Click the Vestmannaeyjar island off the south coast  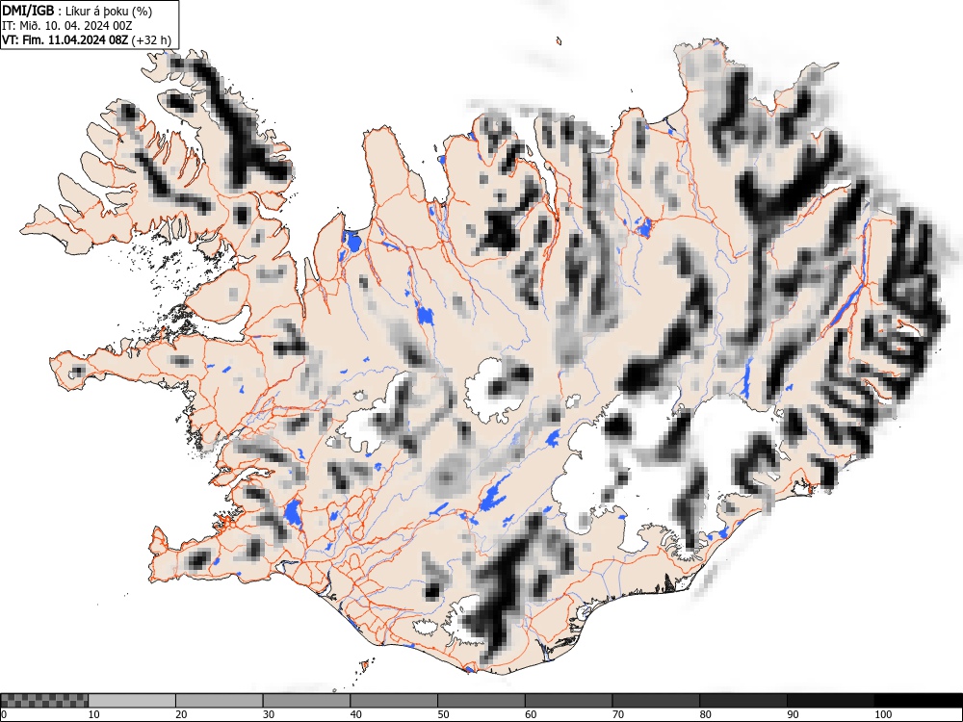(365, 665)
